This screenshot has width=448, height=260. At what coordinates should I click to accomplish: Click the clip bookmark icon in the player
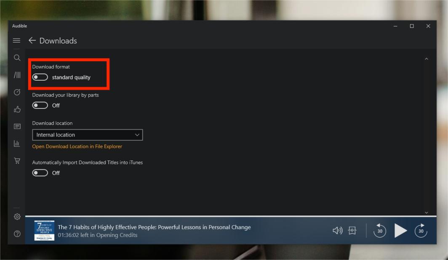352,230
